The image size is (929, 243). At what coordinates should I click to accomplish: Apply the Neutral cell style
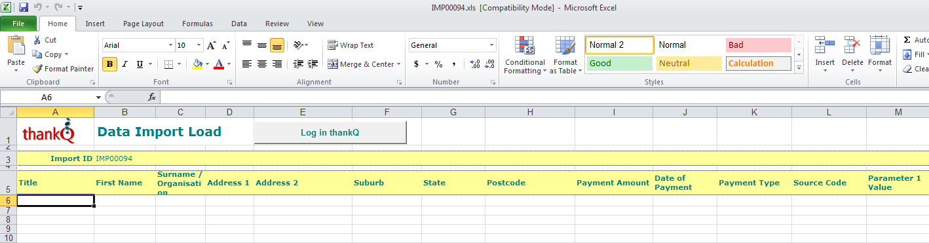click(x=689, y=64)
